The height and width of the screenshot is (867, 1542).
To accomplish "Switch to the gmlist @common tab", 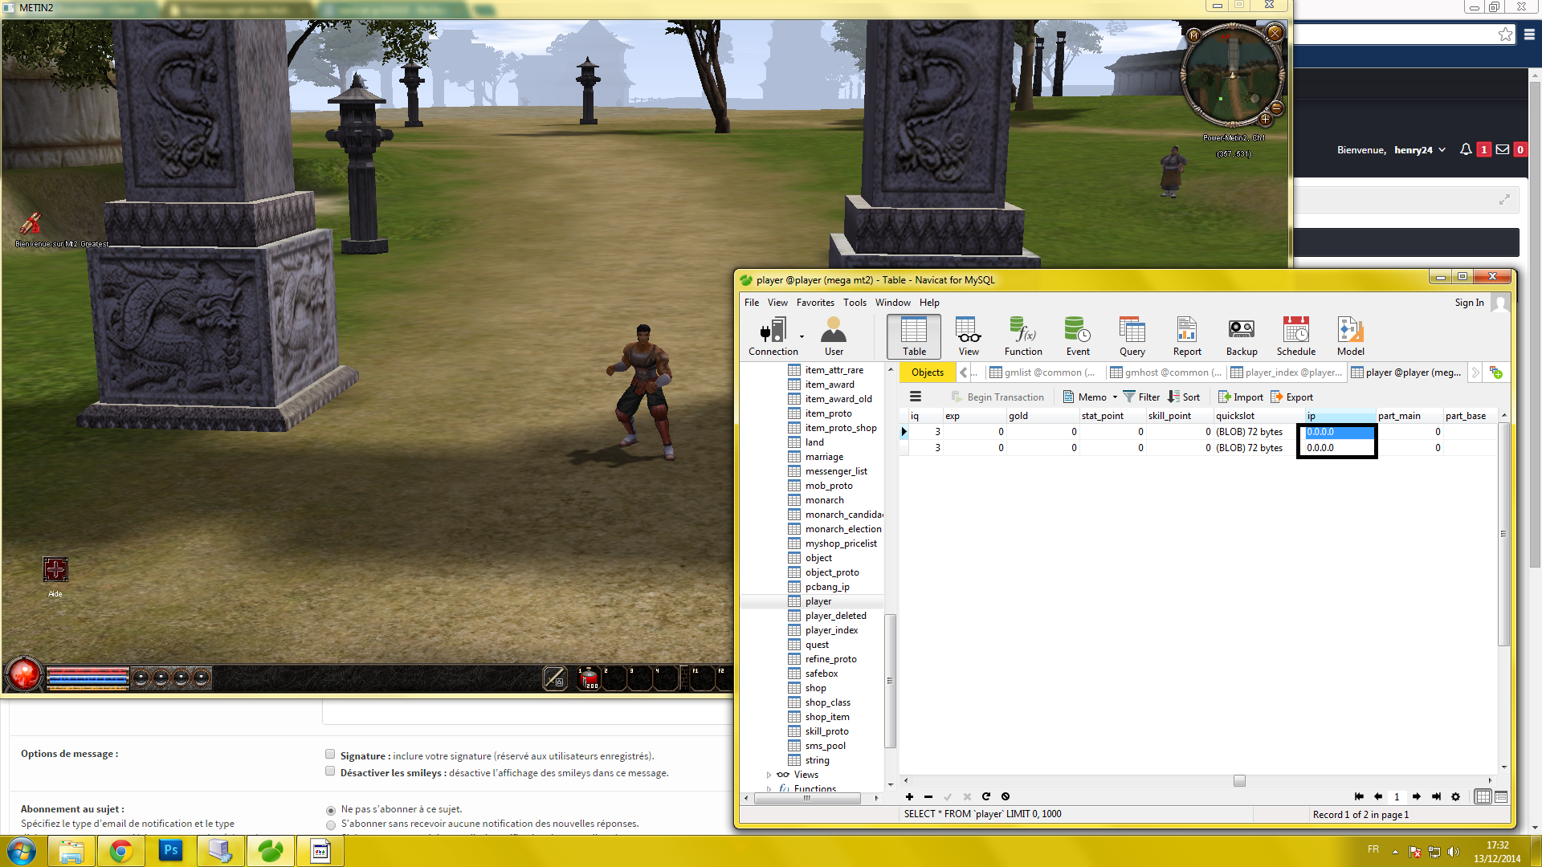I will pos(1042,372).
